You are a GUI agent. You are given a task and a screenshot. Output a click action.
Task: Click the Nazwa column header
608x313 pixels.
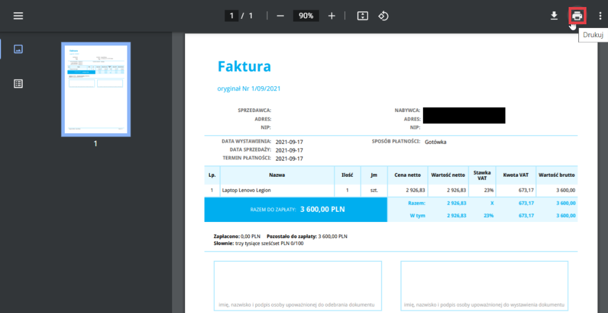pyautogui.click(x=277, y=175)
